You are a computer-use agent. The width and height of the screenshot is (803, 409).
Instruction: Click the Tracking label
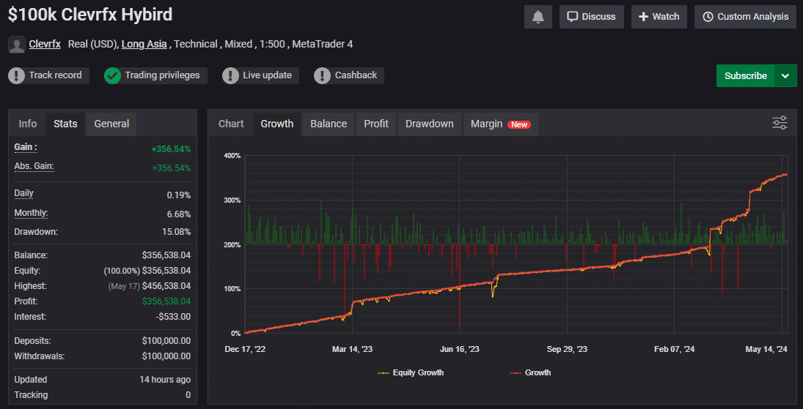[x=32, y=394]
